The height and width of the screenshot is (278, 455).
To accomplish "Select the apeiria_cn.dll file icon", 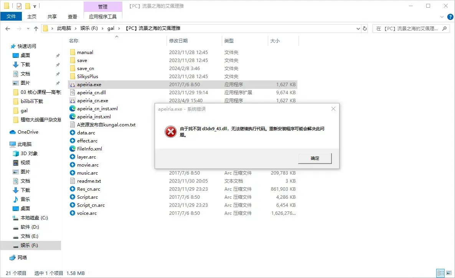I will (73, 92).
